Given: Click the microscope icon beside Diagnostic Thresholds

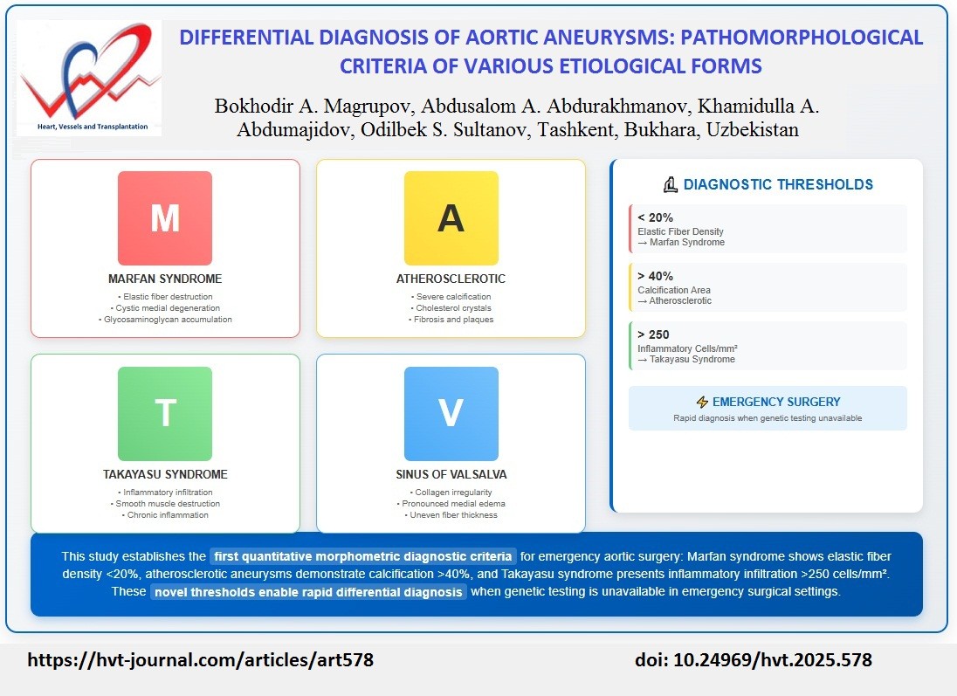Looking at the screenshot, I should pyautogui.click(x=670, y=184).
